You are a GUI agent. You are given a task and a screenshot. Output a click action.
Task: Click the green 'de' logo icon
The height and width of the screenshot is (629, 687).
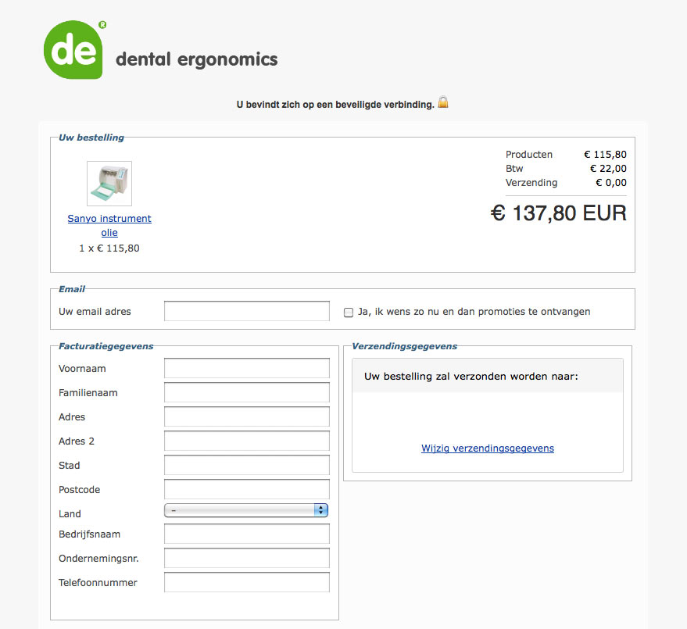coord(73,49)
